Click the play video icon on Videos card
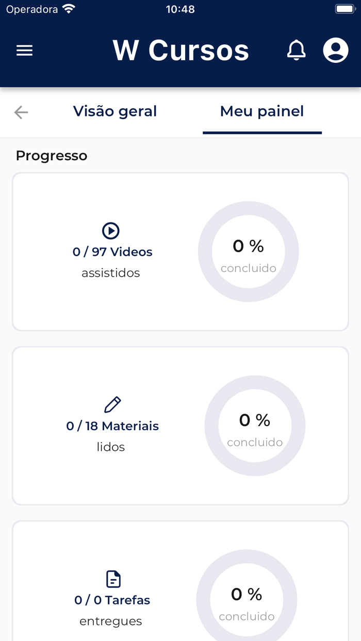 pyautogui.click(x=111, y=231)
